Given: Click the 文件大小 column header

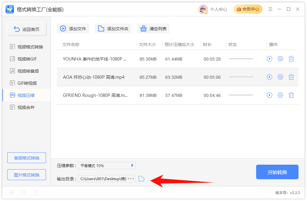Looking at the screenshot, I should (x=147, y=44).
